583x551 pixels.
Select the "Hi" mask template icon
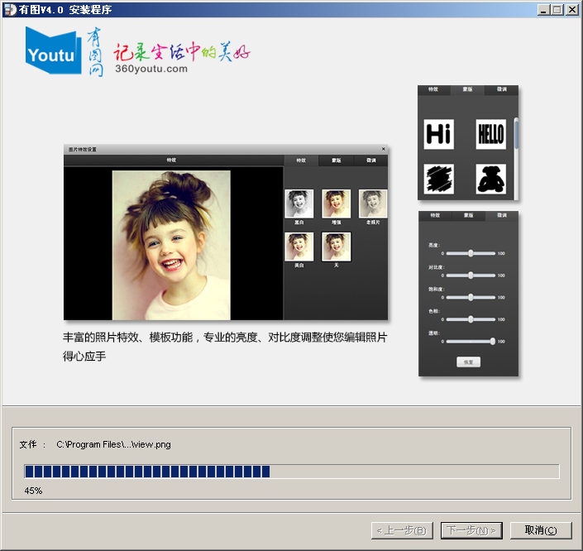coord(438,134)
